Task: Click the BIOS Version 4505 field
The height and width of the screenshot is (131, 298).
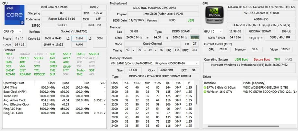Action: [x=172, y=20]
